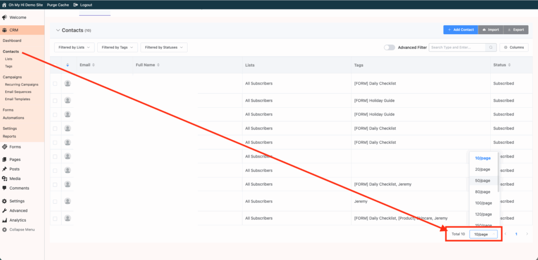
Task: Open the Pages icon in sidebar
Action: 5,159
